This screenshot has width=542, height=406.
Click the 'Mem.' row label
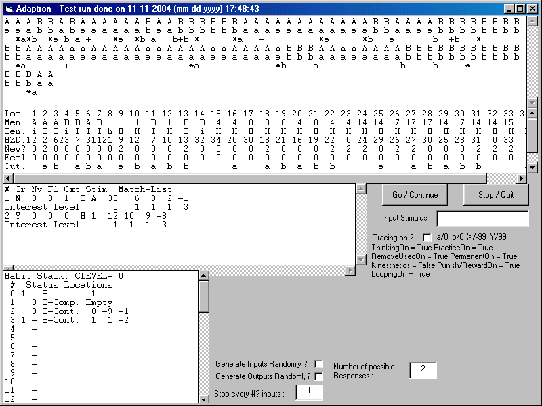(14, 122)
